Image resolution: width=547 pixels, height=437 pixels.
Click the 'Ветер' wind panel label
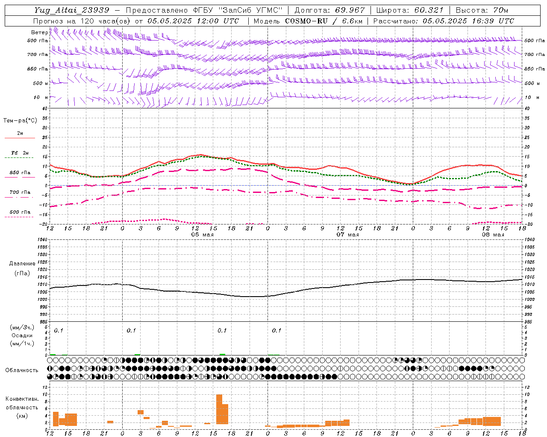(40, 32)
